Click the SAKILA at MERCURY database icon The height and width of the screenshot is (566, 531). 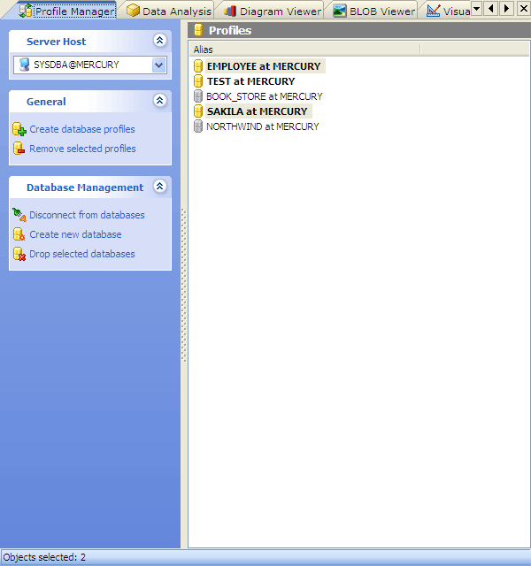click(198, 111)
